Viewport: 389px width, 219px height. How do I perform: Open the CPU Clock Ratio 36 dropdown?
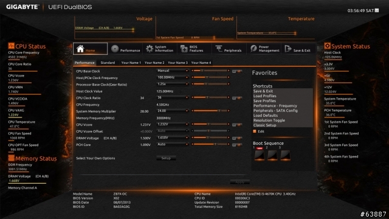tap(173, 97)
